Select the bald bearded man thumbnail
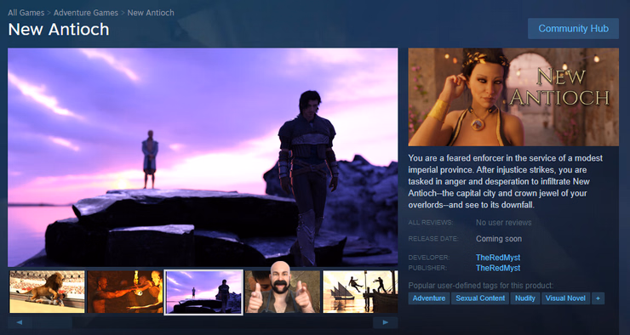Screen dimensions: 630x335 point(283,292)
